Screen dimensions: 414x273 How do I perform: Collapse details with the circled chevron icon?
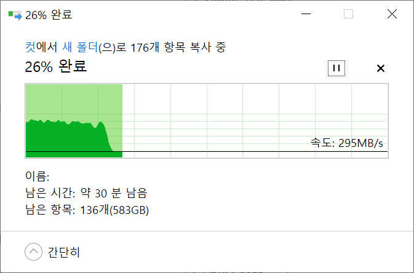point(34,251)
